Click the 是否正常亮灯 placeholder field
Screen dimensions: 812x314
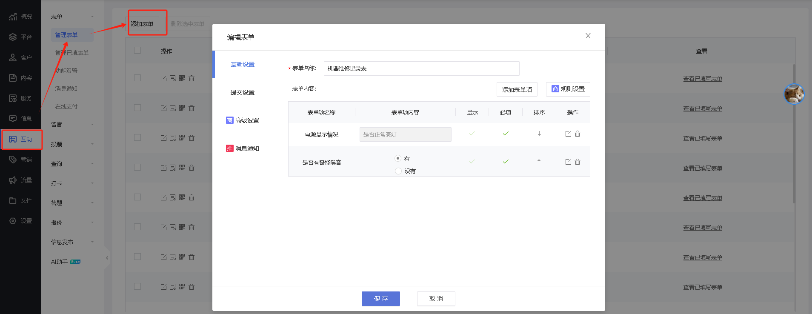406,134
